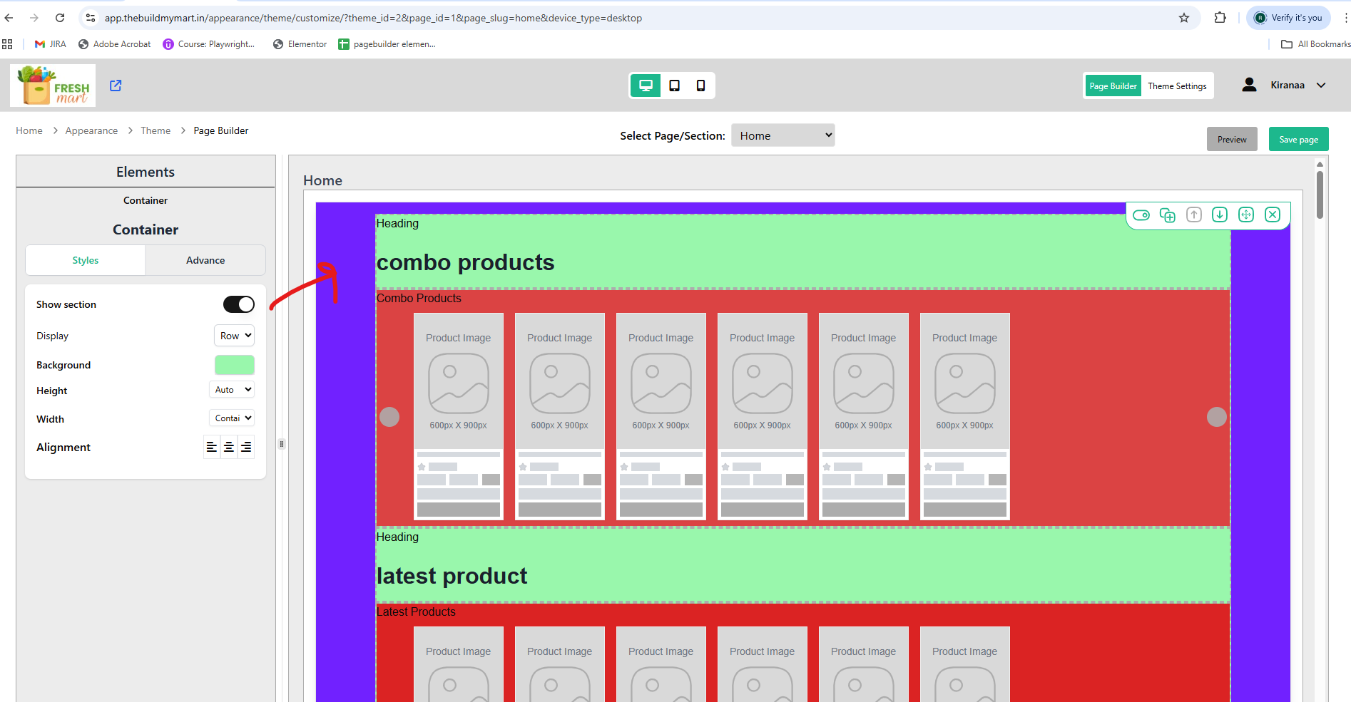Go to Theme breadcrumb link
Screen dimensions: 1351x702
(x=156, y=130)
